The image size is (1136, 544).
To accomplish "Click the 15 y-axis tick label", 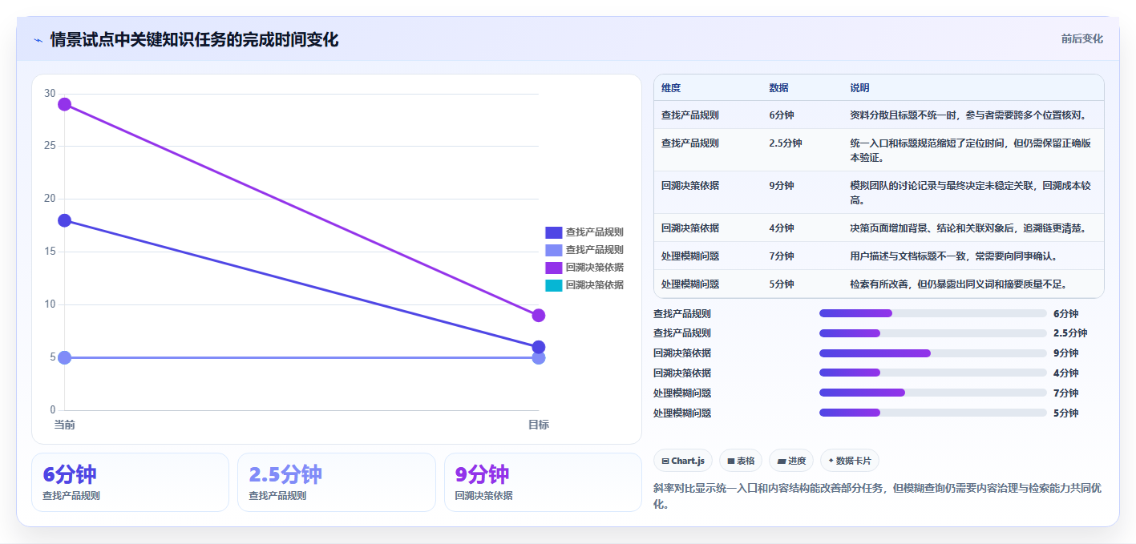I will coord(50,252).
